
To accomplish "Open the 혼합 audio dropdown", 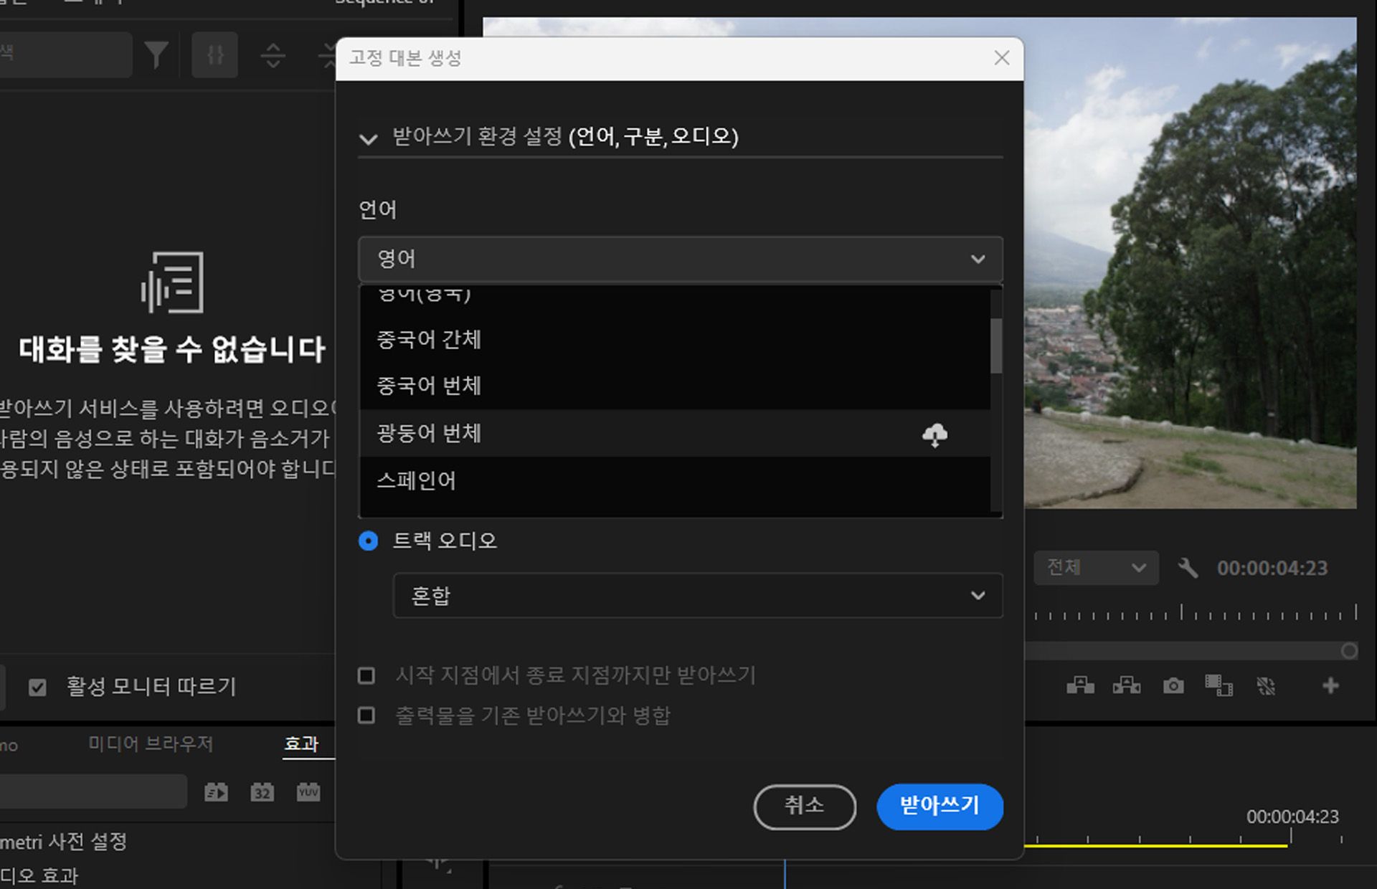I will point(697,595).
